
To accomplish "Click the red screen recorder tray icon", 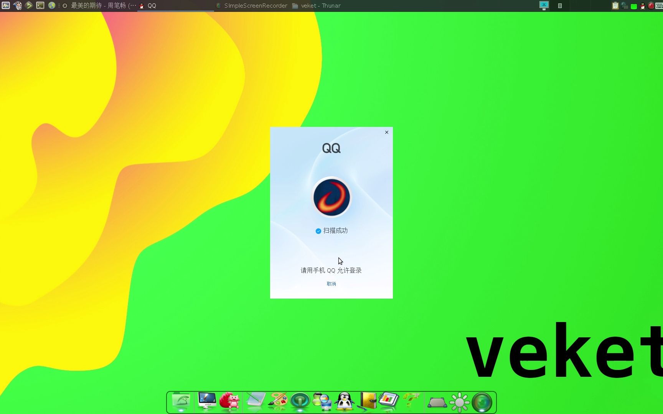I will coord(651,6).
